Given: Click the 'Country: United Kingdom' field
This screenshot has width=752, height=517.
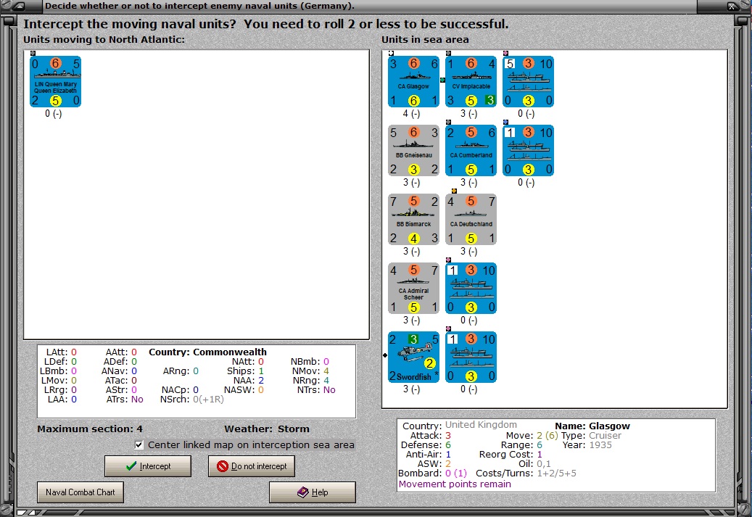Looking at the screenshot, I should pyautogui.click(x=460, y=426).
